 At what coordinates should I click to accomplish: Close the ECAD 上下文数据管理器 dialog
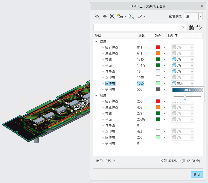click(202, 6)
